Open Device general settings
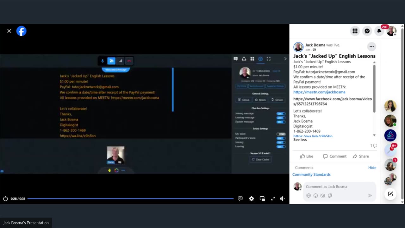The height and width of the screenshot is (228, 405). (x=277, y=100)
